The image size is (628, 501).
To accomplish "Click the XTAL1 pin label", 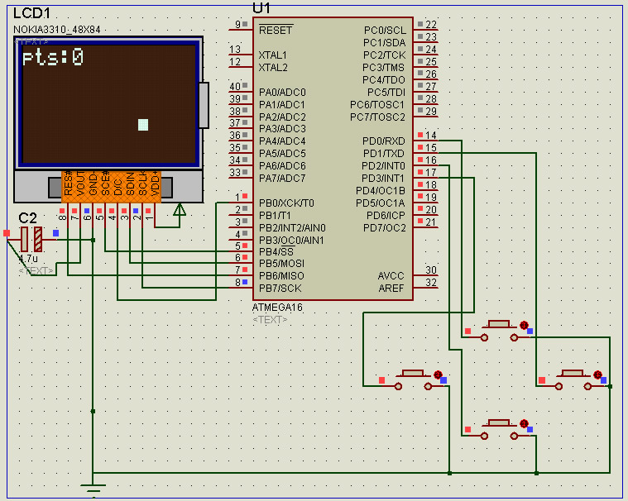I will coord(272,55).
